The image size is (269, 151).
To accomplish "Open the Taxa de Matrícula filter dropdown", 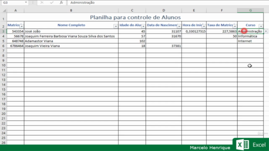I will click(x=235, y=26).
